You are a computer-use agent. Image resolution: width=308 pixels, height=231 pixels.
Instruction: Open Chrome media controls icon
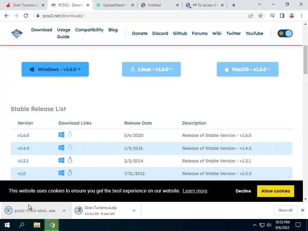pyautogui.click(x=272, y=16)
